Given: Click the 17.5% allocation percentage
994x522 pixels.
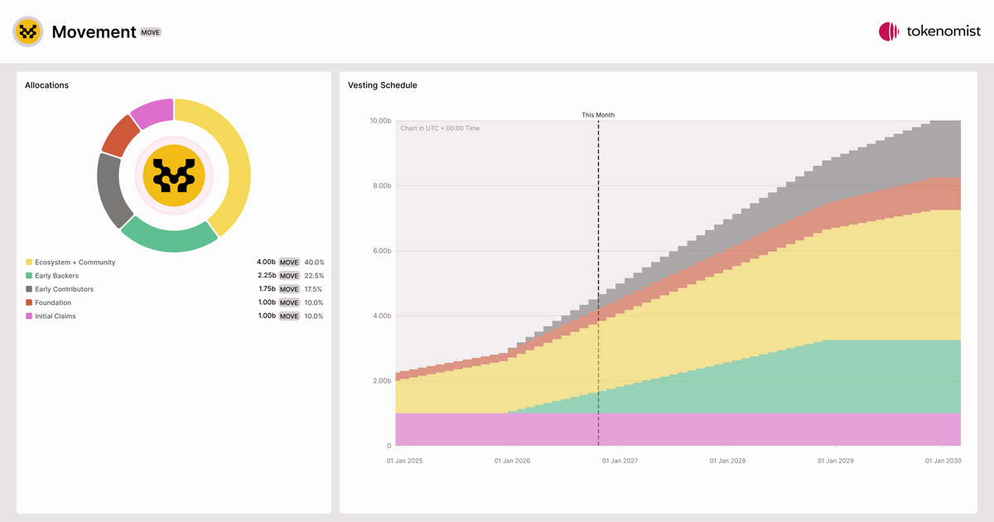Looking at the screenshot, I should (x=314, y=289).
